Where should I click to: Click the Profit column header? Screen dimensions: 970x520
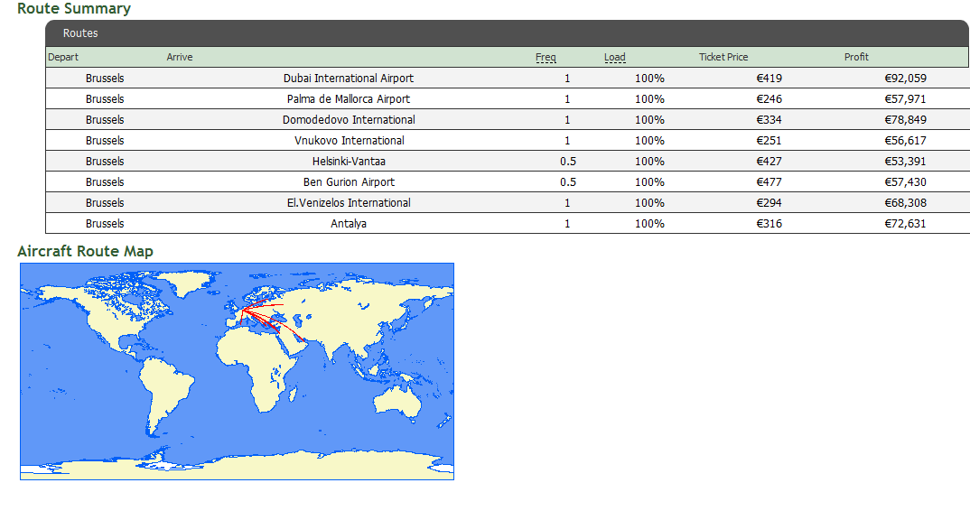tap(856, 57)
